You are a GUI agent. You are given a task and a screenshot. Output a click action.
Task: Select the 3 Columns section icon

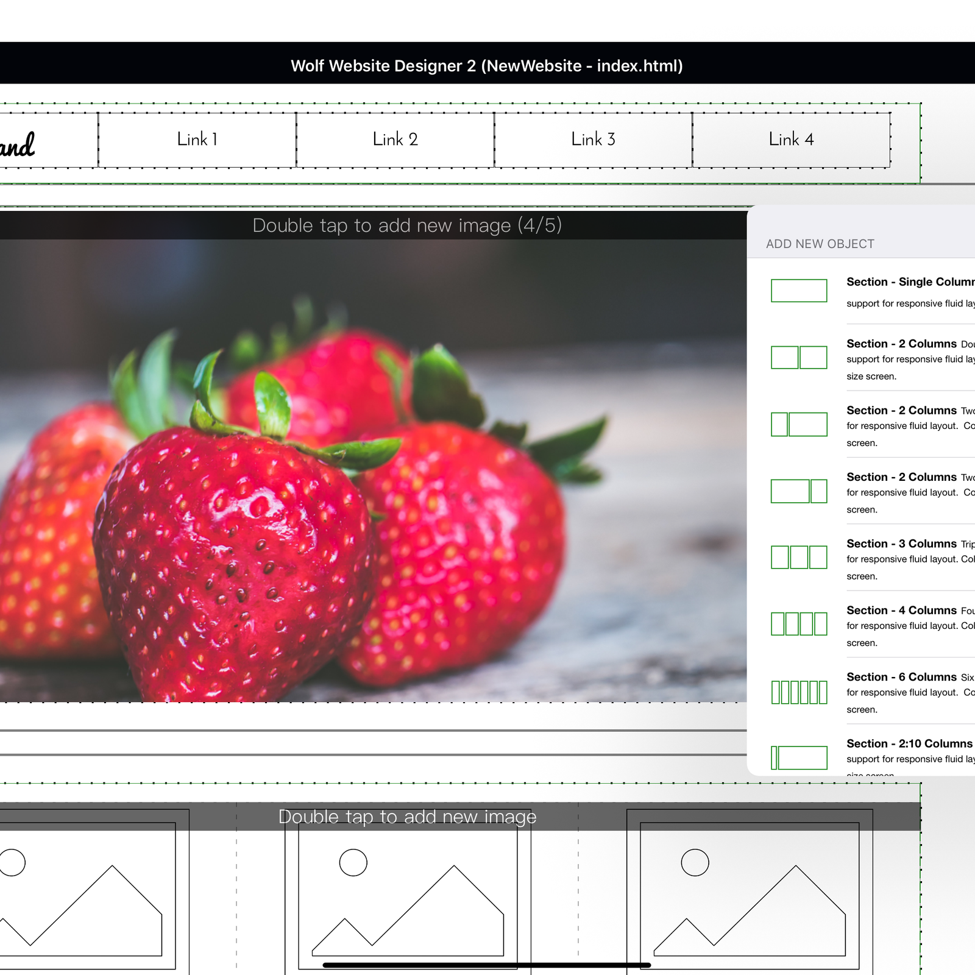799,557
